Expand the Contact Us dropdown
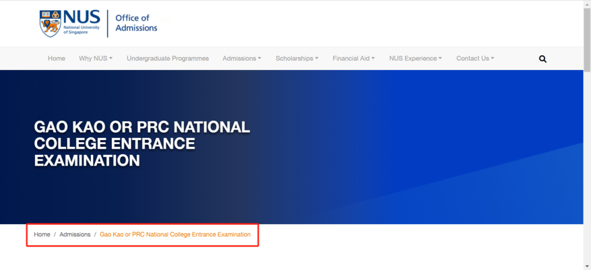The width and height of the screenshot is (591, 270). [x=476, y=58]
